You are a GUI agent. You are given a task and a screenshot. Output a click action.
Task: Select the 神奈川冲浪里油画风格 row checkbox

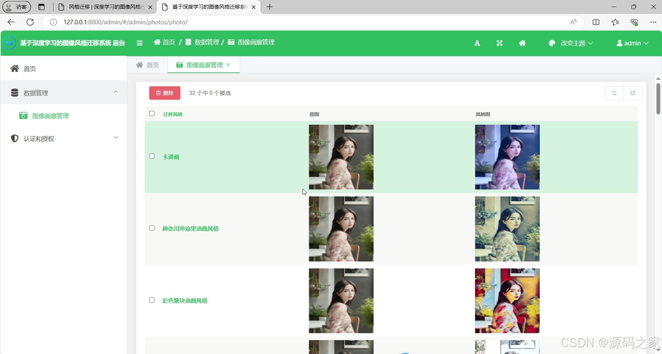[152, 228]
